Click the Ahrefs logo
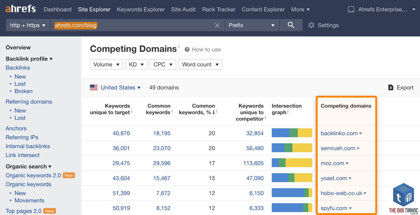 coord(21,9)
